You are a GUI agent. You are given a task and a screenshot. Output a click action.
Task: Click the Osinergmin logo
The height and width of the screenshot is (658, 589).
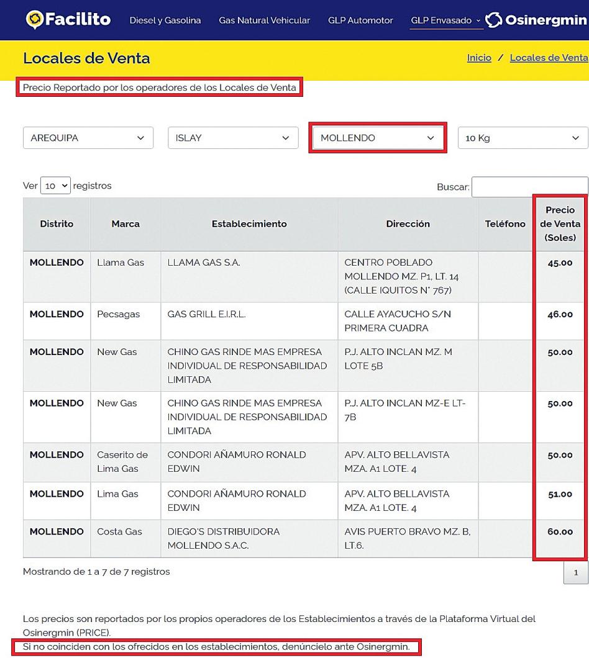click(x=536, y=20)
